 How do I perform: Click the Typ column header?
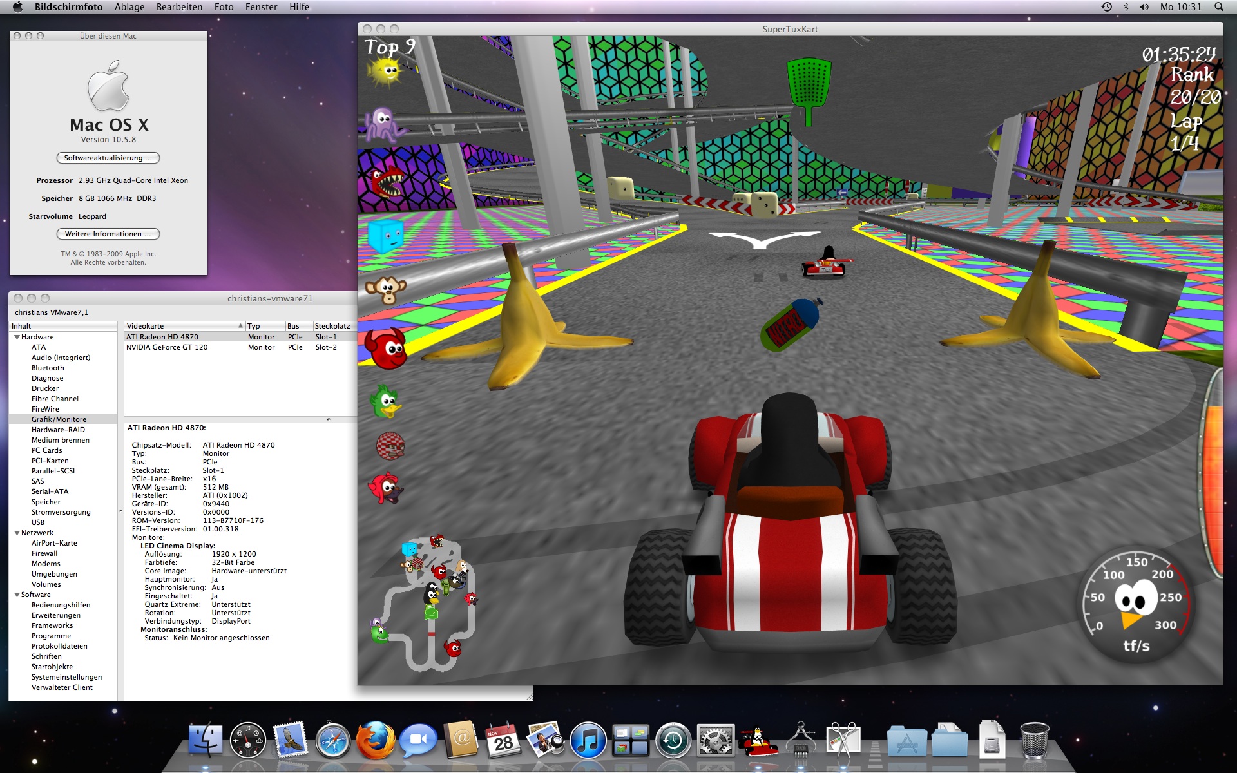click(265, 326)
